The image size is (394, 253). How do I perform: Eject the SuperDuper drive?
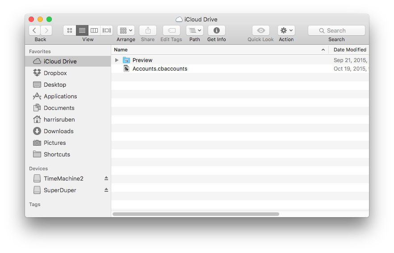click(106, 190)
